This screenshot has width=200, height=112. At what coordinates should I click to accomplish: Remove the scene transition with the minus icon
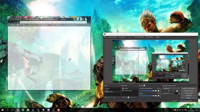tap(173, 91)
